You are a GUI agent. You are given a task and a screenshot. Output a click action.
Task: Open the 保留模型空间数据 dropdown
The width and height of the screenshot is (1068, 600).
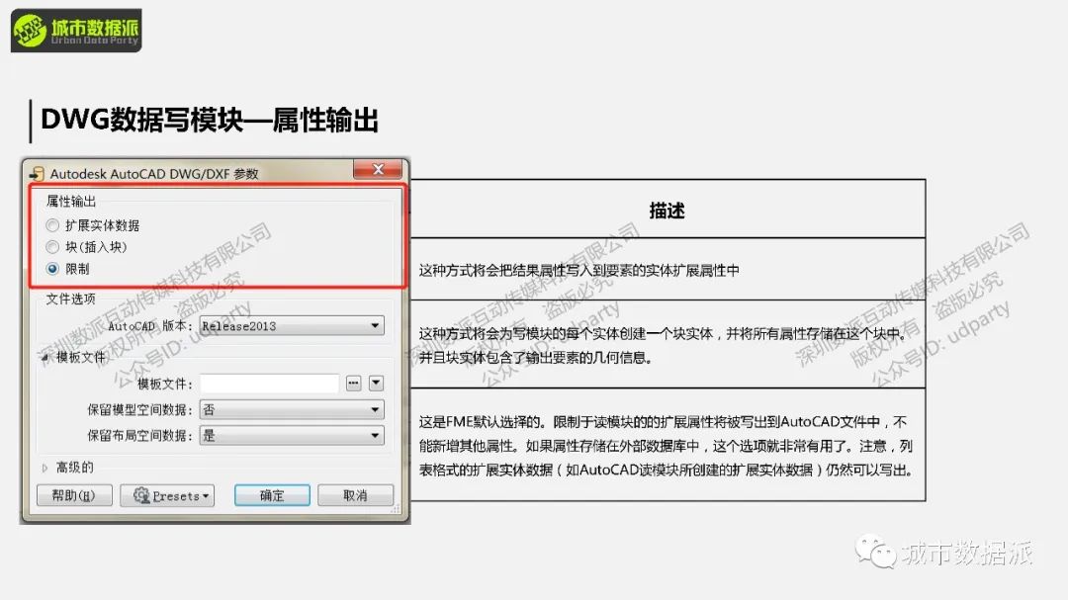(292, 409)
